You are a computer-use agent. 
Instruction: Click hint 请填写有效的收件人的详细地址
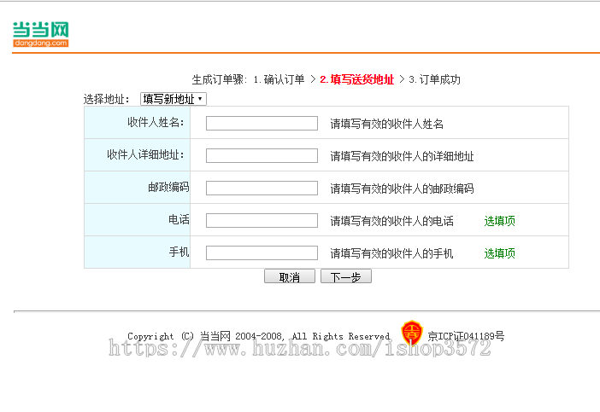pyautogui.click(x=403, y=156)
